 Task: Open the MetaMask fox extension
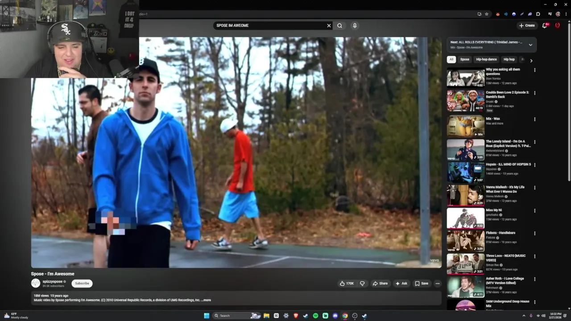tap(498, 14)
